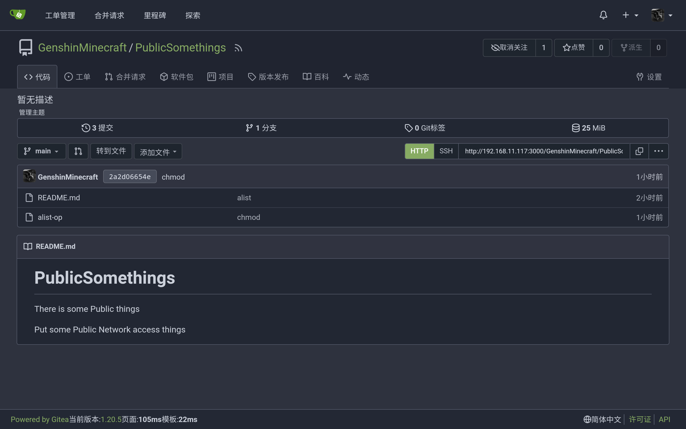Open the user avatar menu
The image size is (686, 429).
point(662,15)
